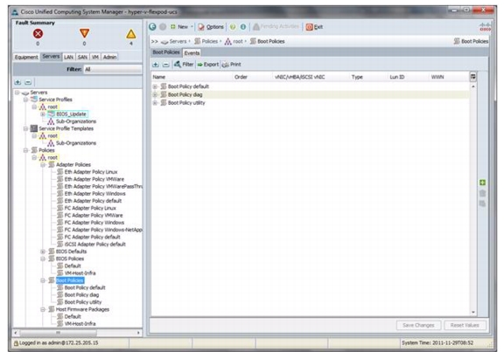Click the green Back navigation icon
The image size is (504, 352).
[x=152, y=27]
